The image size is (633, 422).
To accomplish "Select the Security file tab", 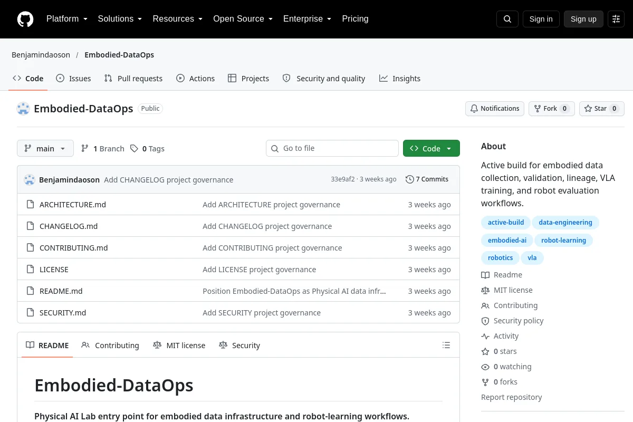I will tap(239, 346).
